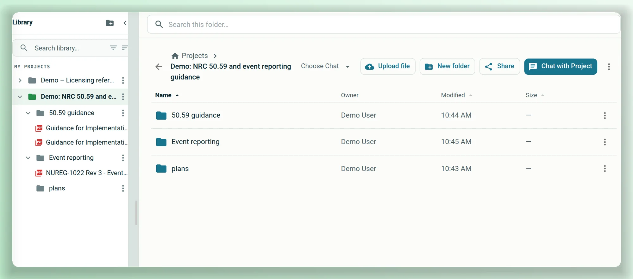633x279 pixels.
Task: Collapse the Library sidebar with the chevron
Action: 125,23
